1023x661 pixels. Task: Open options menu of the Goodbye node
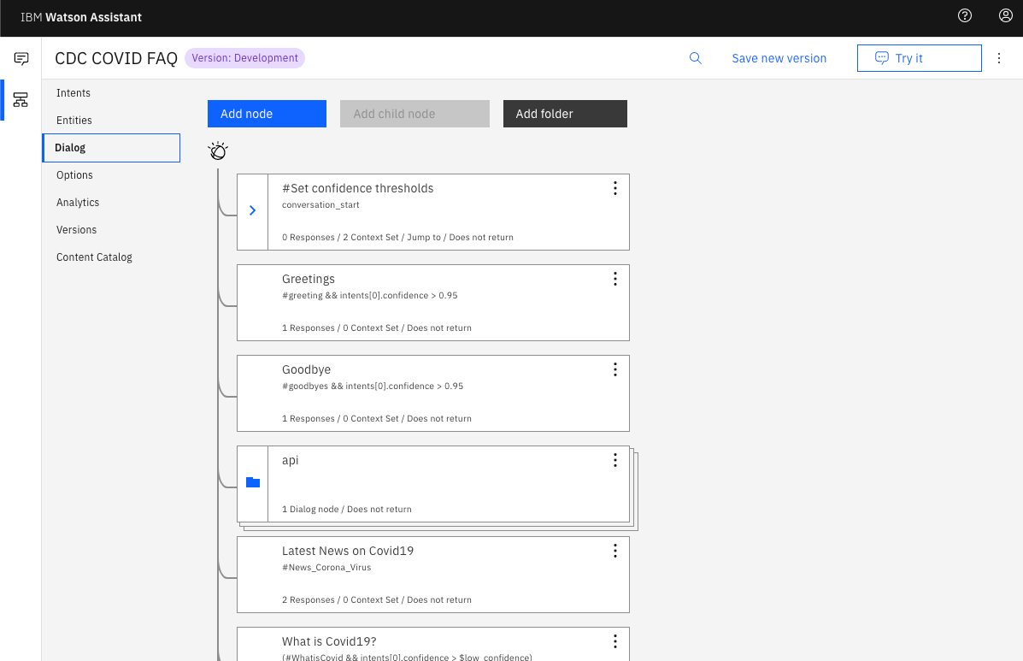click(x=615, y=369)
